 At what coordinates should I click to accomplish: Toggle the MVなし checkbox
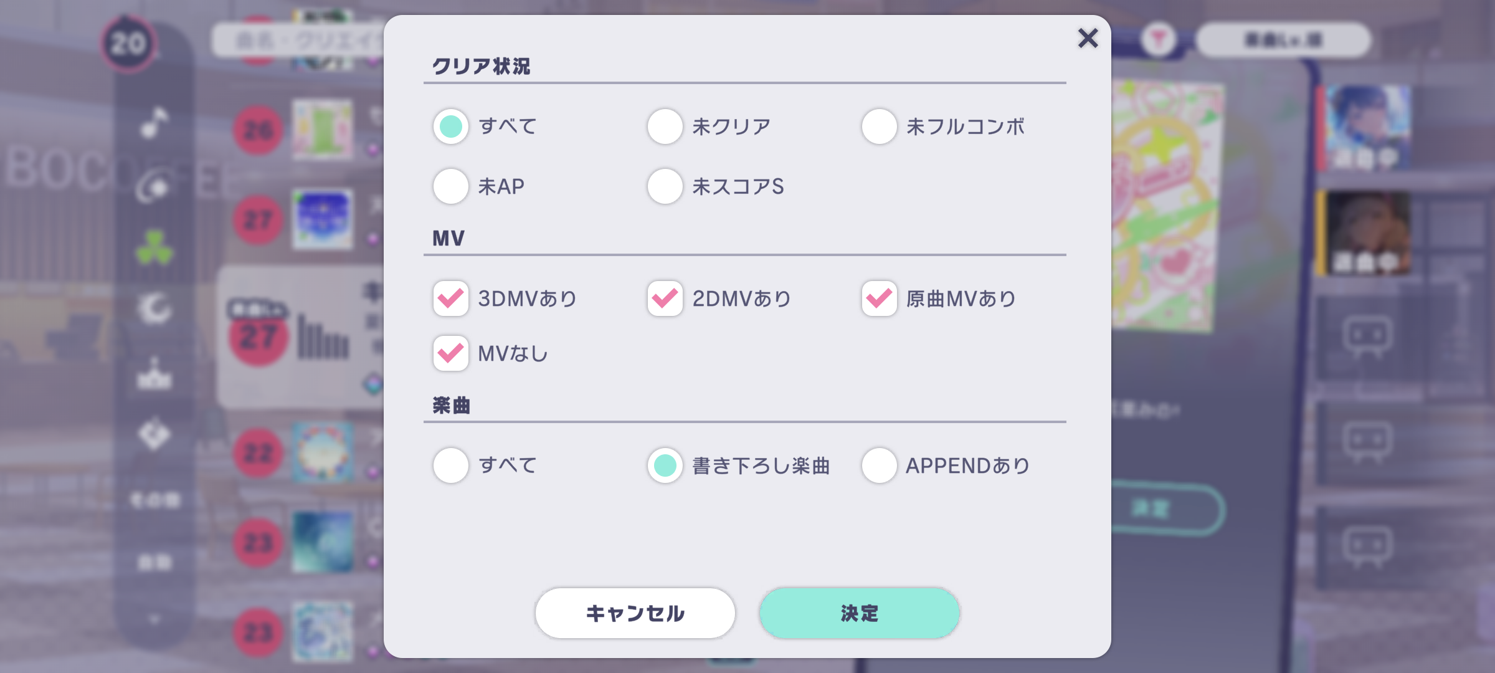pyautogui.click(x=451, y=353)
